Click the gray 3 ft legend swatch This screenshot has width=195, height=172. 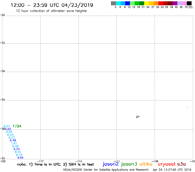[x=114, y=3]
